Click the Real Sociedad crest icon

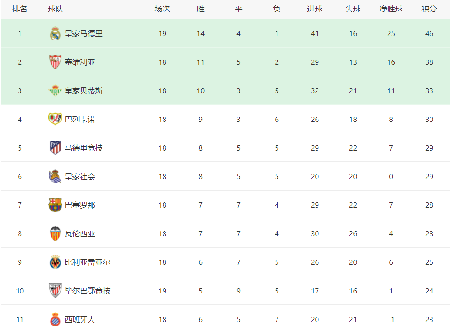click(x=55, y=176)
